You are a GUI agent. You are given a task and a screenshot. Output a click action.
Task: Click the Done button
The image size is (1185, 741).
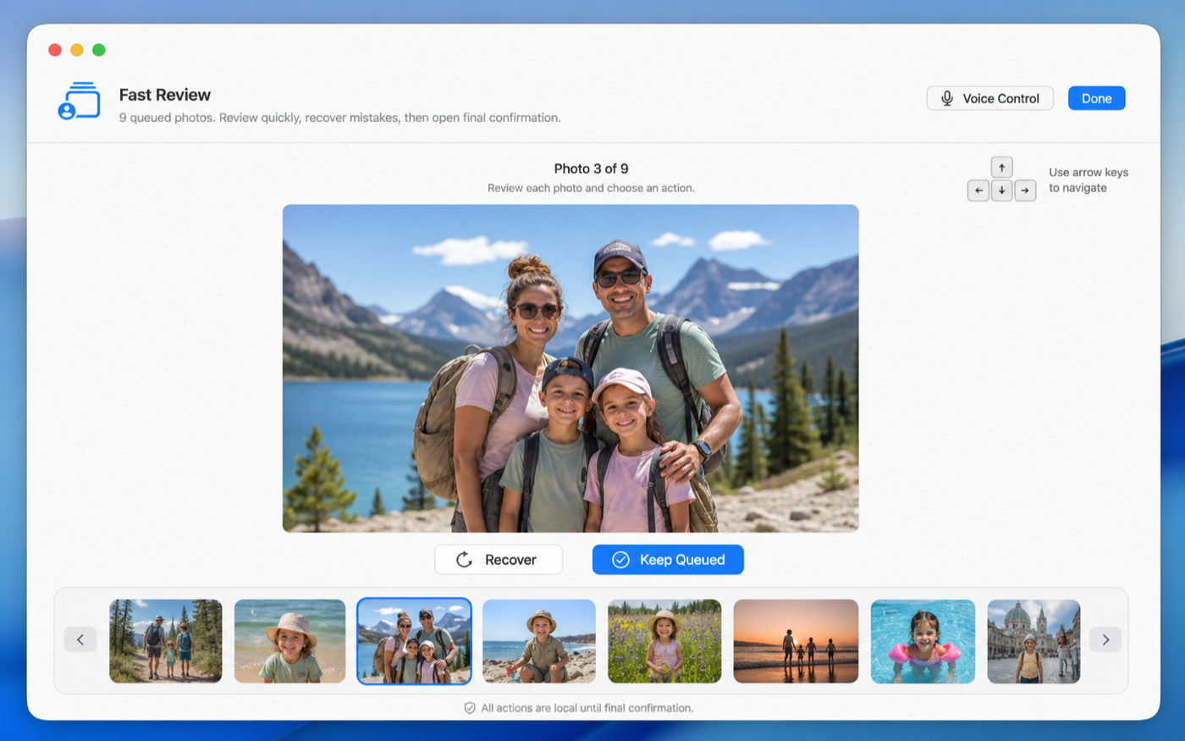pyautogui.click(x=1096, y=98)
